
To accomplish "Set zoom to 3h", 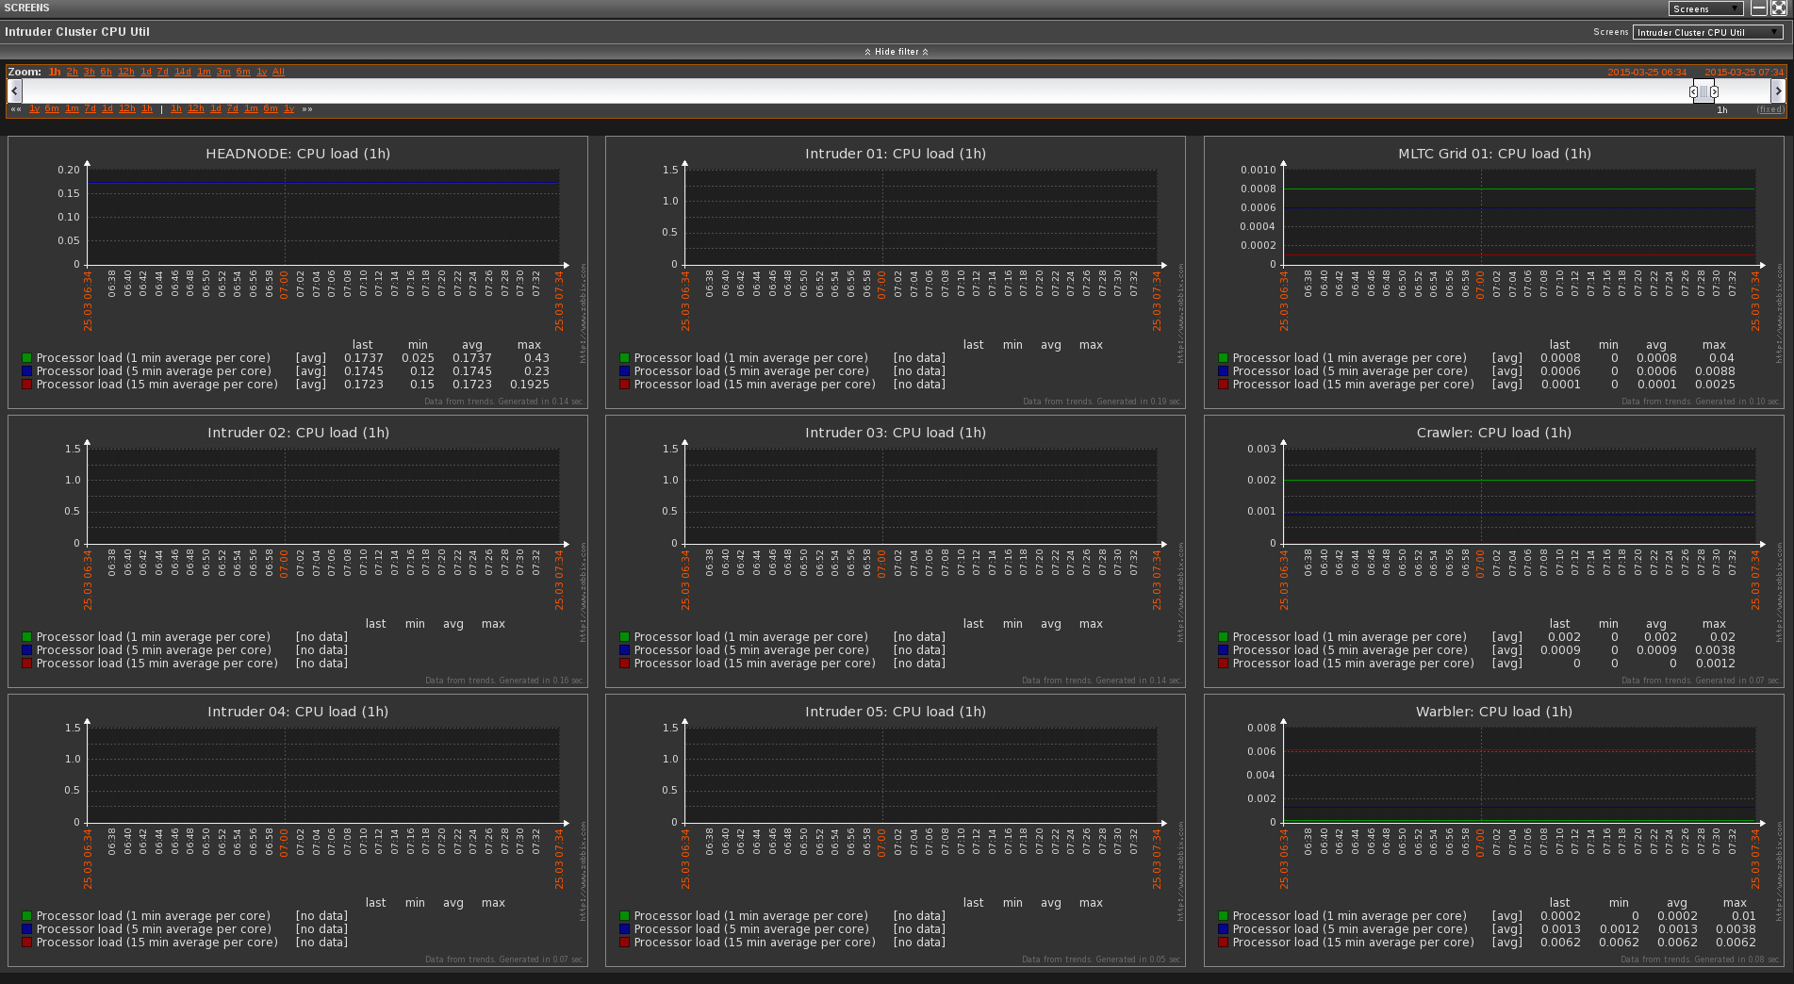I will click(89, 72).
